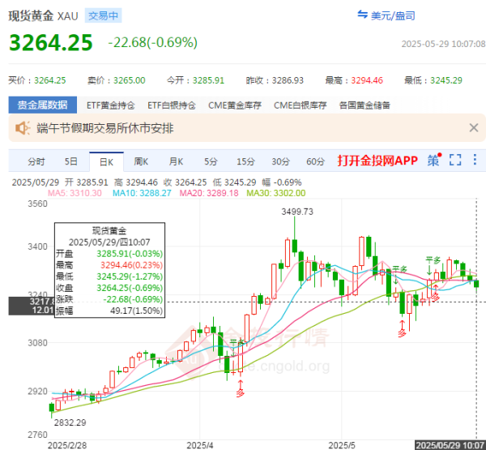Switch chart to 5分 interval
The image size is (486, 450).
[211, 161]
